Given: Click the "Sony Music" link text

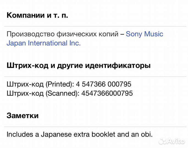Looking at the screenshot, I should pos(144,34).
